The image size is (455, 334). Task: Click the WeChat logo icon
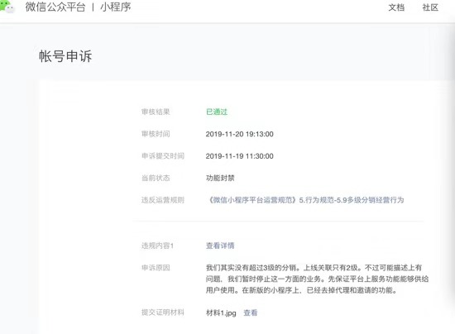click(7, 7)
